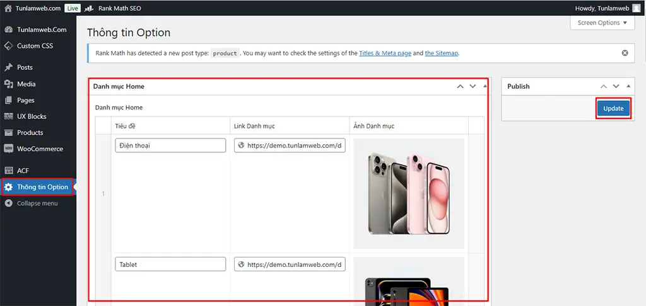Select the iPhone category image

pyautogui.click(x=409, y=193)
